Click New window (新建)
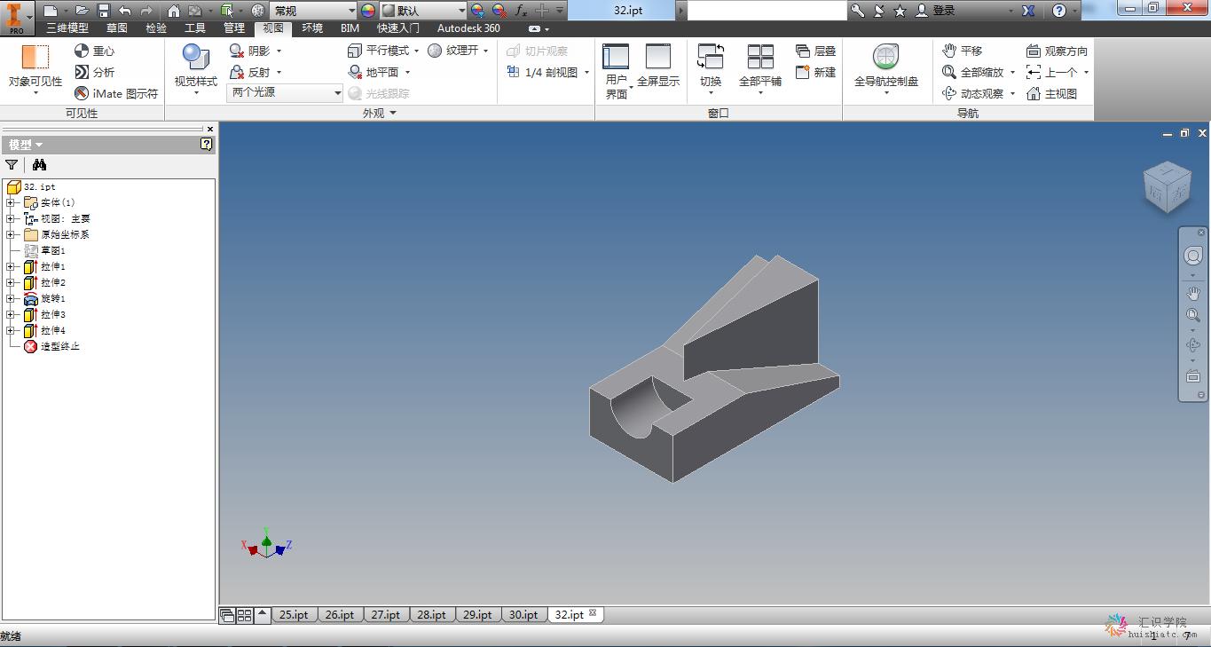Image resolution: width=1211 pixels, height=647 pixels. 815,72
